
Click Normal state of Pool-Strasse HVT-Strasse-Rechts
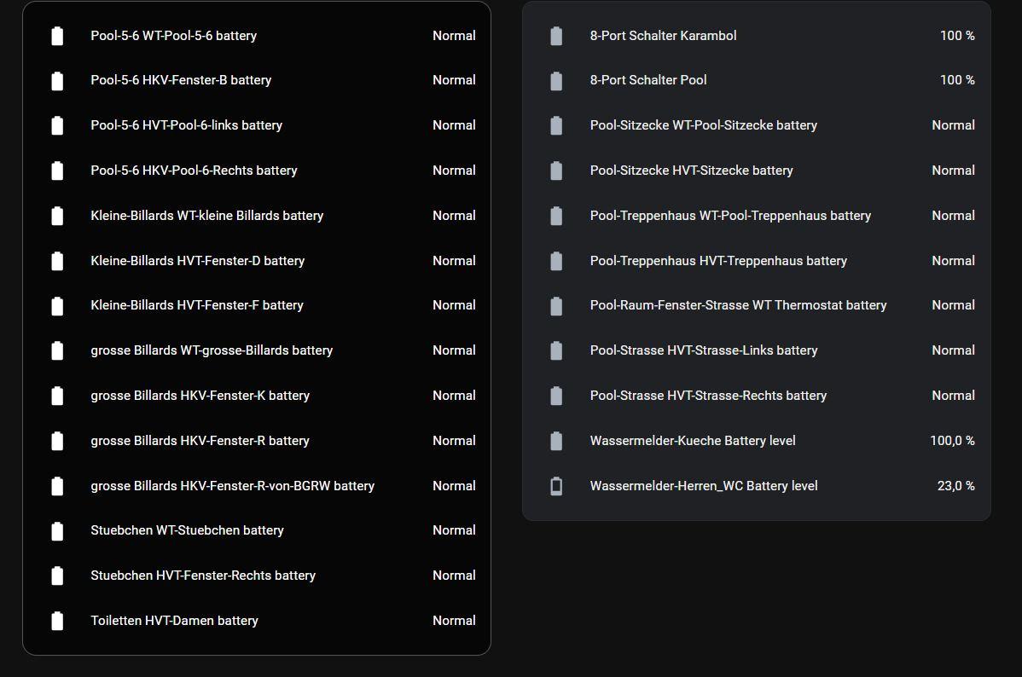click(x=953, y=396)
